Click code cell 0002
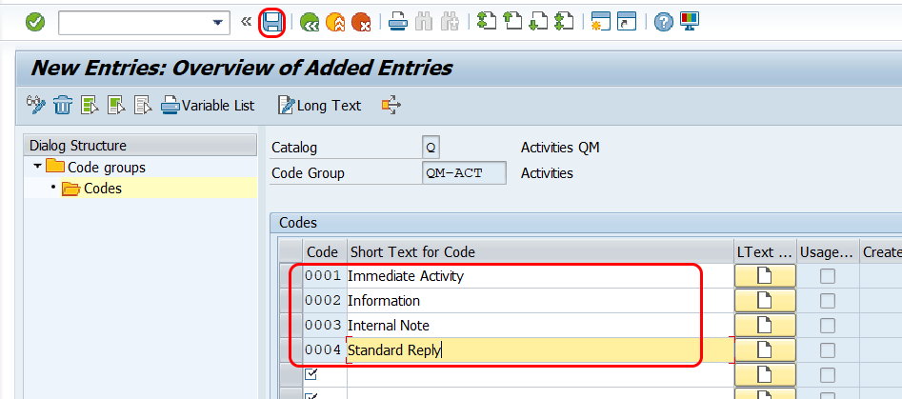The height and width of the screenshot is (399, 902). pos(325,301)
